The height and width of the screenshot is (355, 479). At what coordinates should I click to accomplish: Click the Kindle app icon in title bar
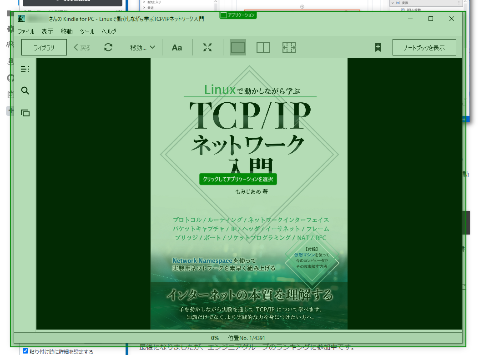click(21, 19)
